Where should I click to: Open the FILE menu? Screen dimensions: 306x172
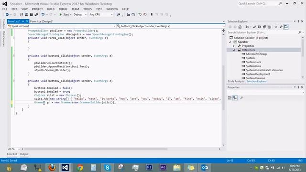pos(5,9)
